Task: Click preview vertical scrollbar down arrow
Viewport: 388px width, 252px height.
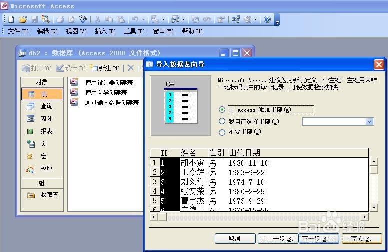Action: coord(374,207)
